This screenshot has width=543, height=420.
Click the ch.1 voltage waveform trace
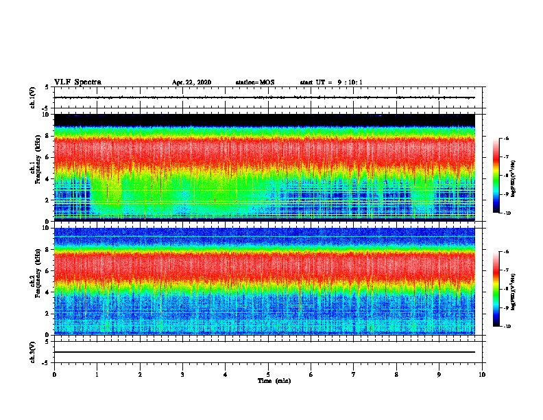coord(265,97)
